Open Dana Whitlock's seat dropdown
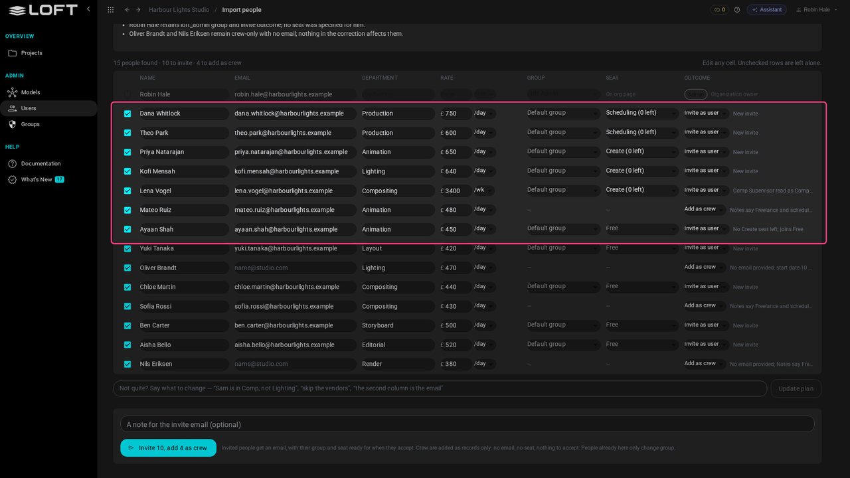850x478 pixels. (641, 113)
